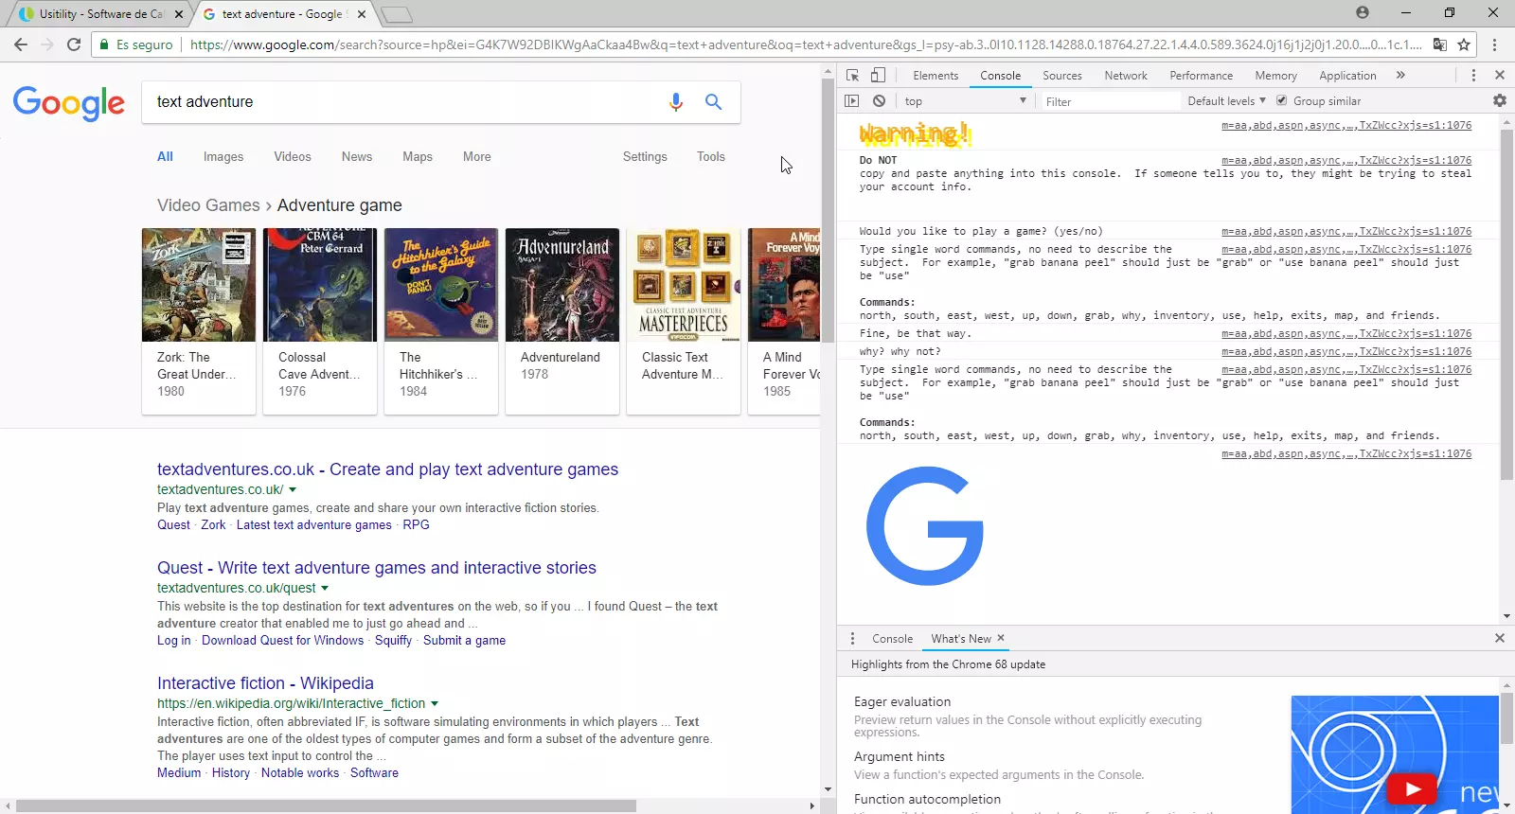Bookmark this page with the star icon
The height and width of the screenshot is (814, 1515).
point(1464,44)
